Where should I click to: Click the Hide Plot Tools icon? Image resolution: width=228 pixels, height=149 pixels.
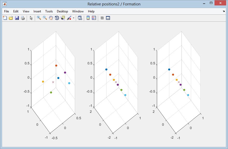(x=102, y=18)
